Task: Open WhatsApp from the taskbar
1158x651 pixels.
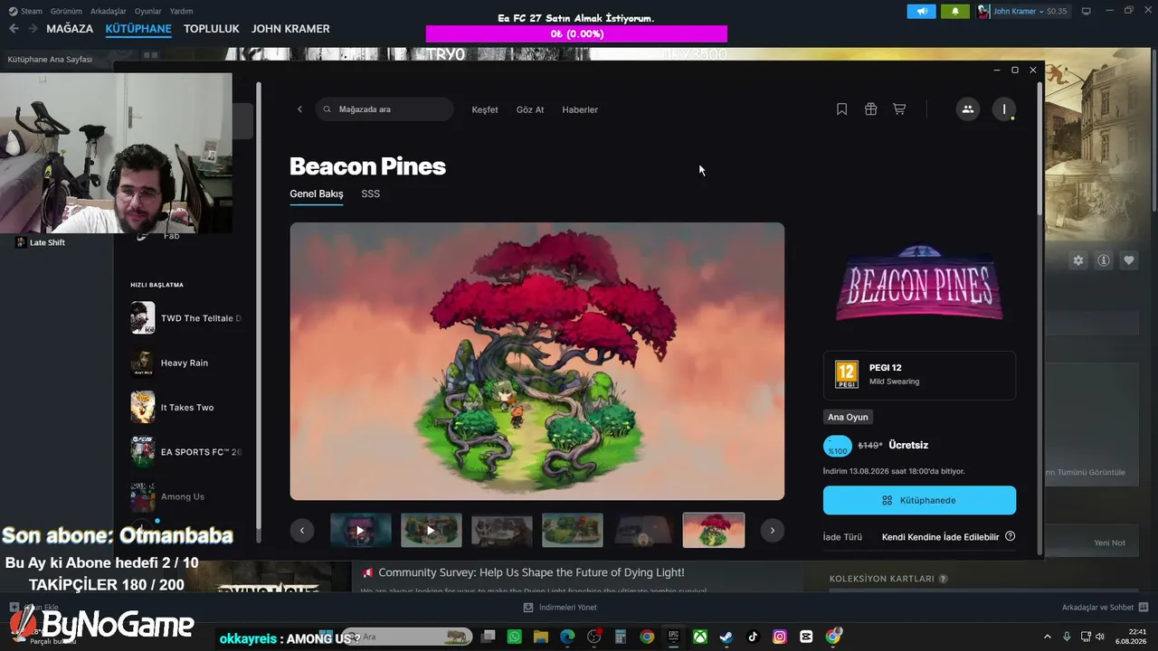Action: (515, 637)
